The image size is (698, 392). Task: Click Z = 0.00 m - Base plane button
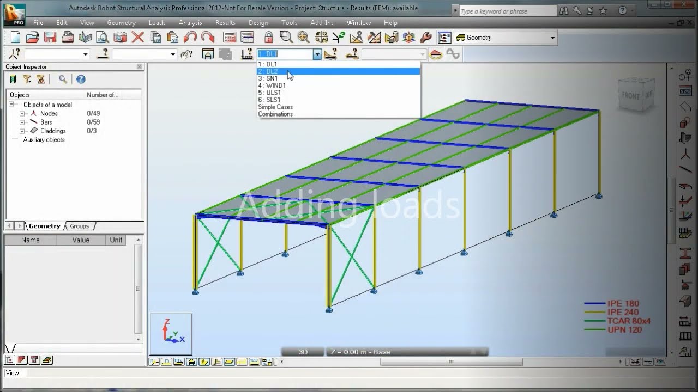coord(407,352)
